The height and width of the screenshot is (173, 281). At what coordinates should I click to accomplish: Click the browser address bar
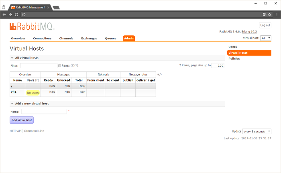coord(143,14)
